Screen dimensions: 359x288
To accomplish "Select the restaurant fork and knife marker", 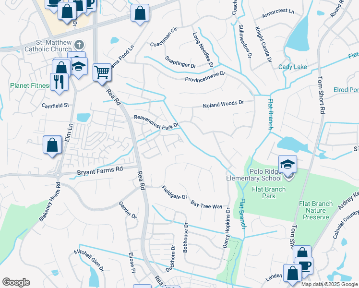I will pyautogui.click(x=59, y=83).
